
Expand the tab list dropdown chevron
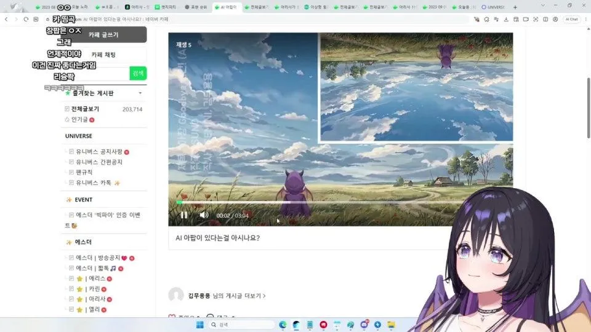coord(543,6)
